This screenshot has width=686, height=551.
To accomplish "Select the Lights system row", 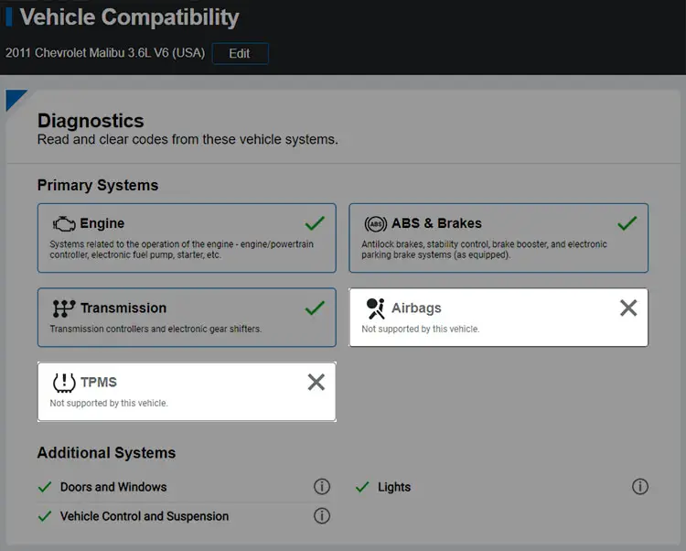I will pyautogui.click(x=502, y=487).
